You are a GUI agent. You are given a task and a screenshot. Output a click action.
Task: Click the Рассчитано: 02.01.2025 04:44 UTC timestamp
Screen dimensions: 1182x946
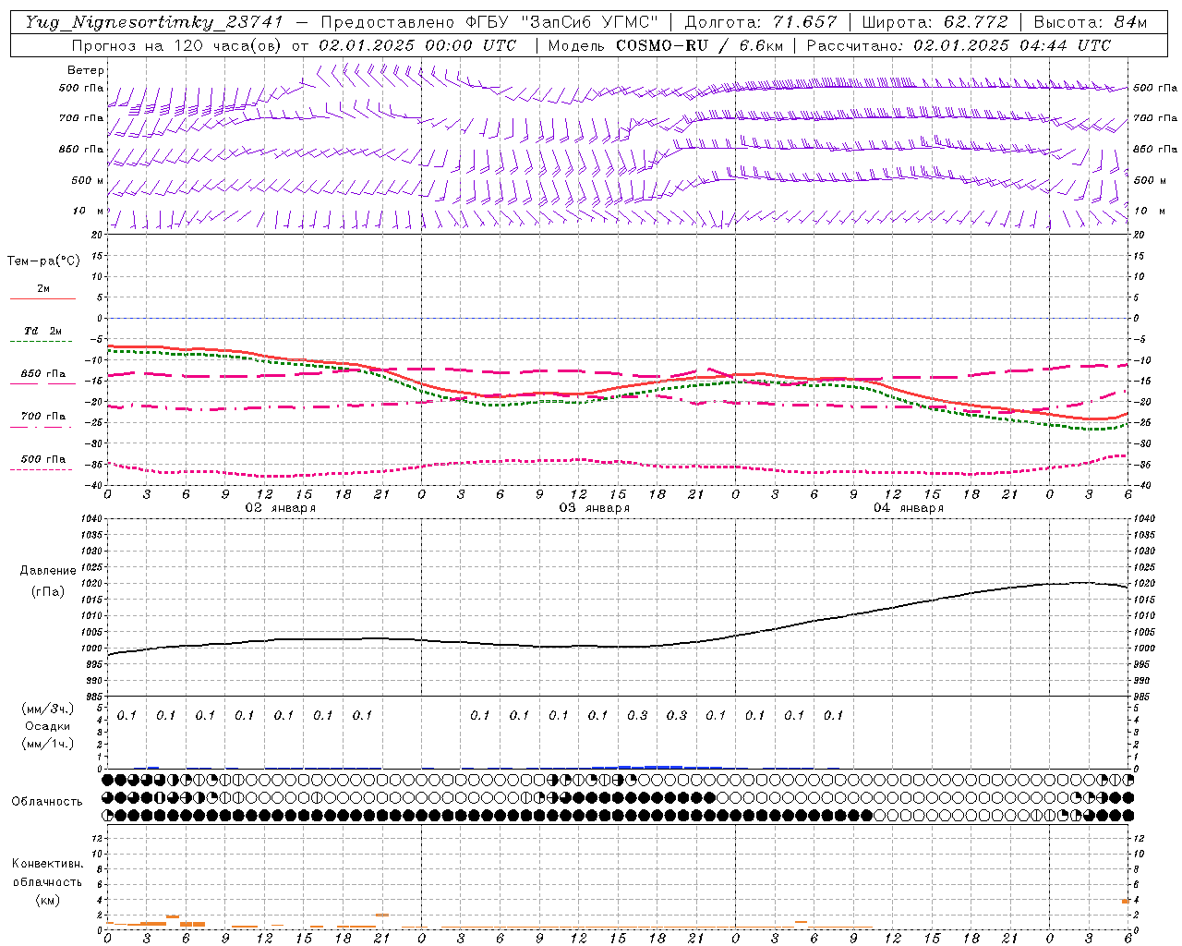coord(959,45)
